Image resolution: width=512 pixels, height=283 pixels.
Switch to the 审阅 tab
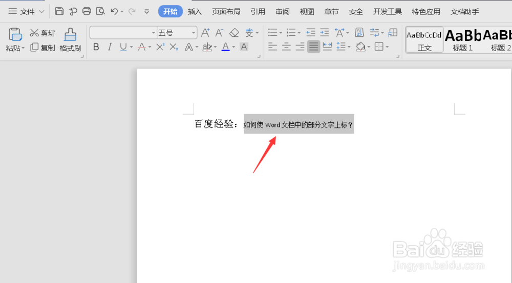(283, 12)
